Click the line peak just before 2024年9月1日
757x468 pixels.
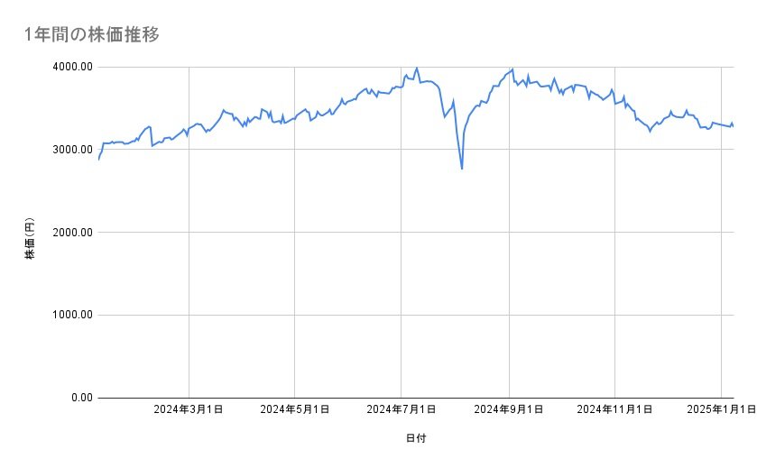pyautogui.click(x=512, y=69)
